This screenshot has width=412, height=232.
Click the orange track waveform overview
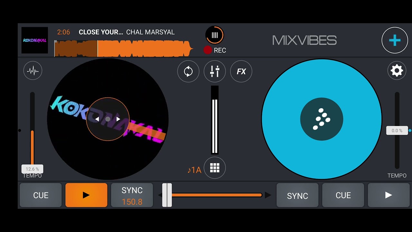click(124, 49)
